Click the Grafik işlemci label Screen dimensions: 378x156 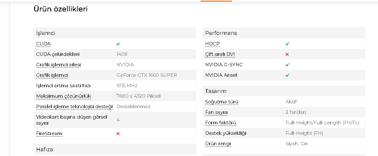52,75
